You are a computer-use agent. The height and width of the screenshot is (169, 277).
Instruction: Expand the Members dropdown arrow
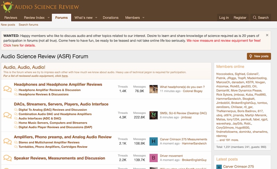pos(143,18)
